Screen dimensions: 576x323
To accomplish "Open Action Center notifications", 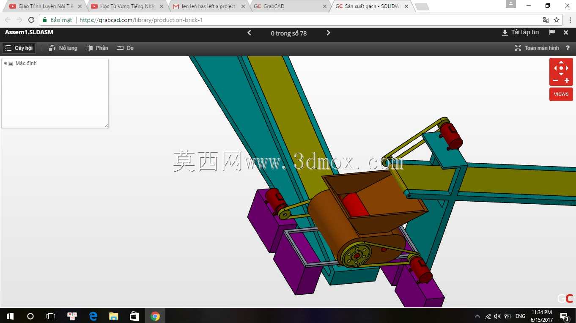I will [564, 316].
